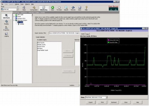Switch to the Graph tab
The height and width of the screenshot is (106, 149).
click(83, 34)
